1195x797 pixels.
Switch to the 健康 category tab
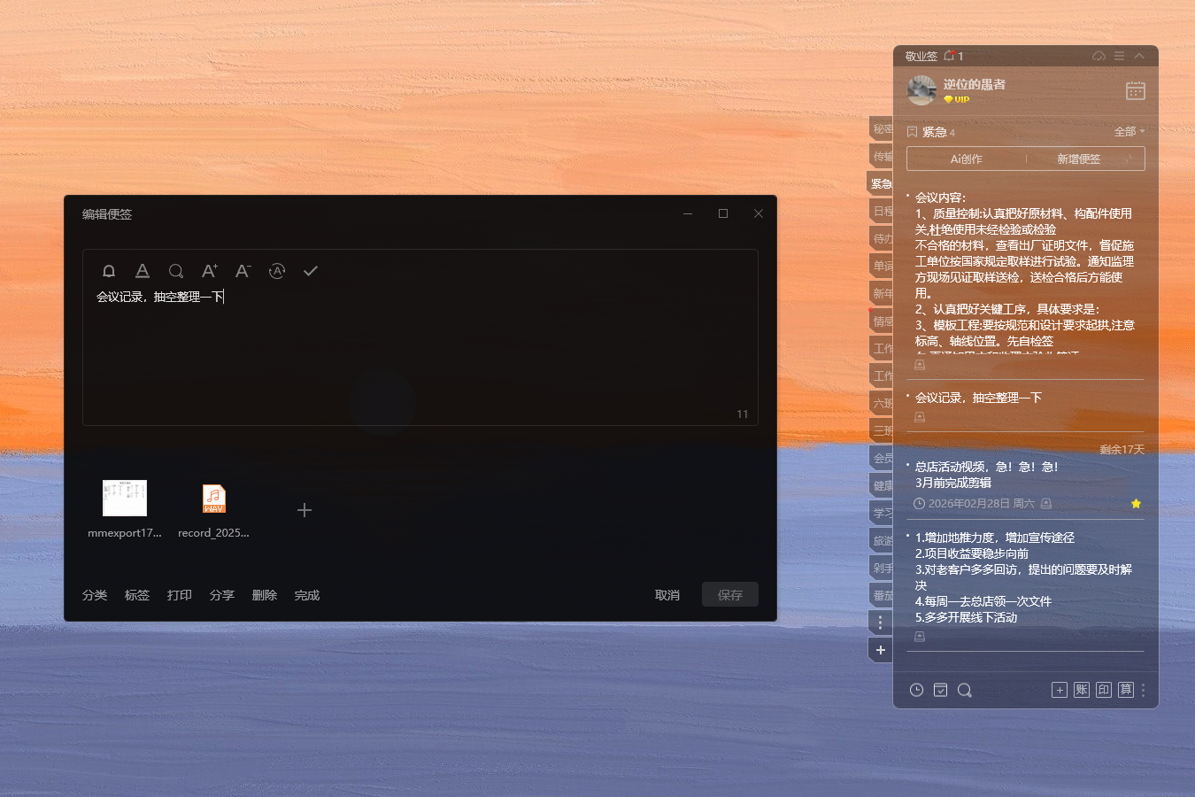[x=880, y=485]
